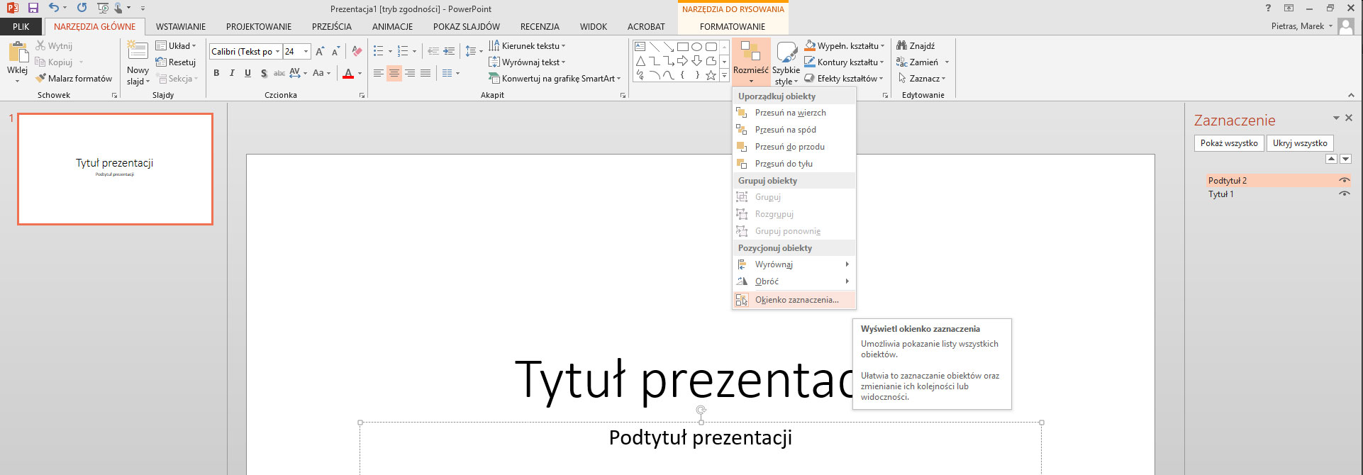Select slide 1 thumbnail in slide panel
Viewport: 1363px width, 475px height.
tap(115, 169)
